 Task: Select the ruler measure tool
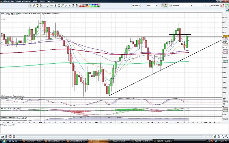[34, 5]
